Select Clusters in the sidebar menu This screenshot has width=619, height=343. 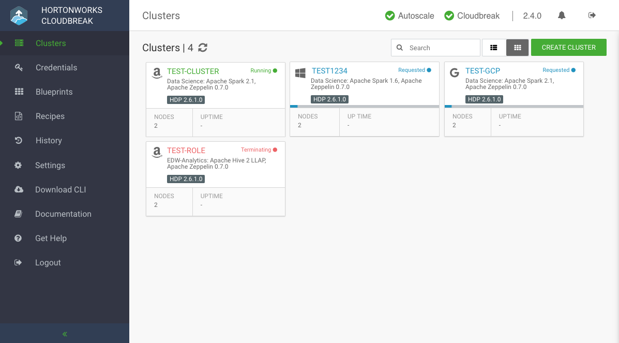point(51,43)
